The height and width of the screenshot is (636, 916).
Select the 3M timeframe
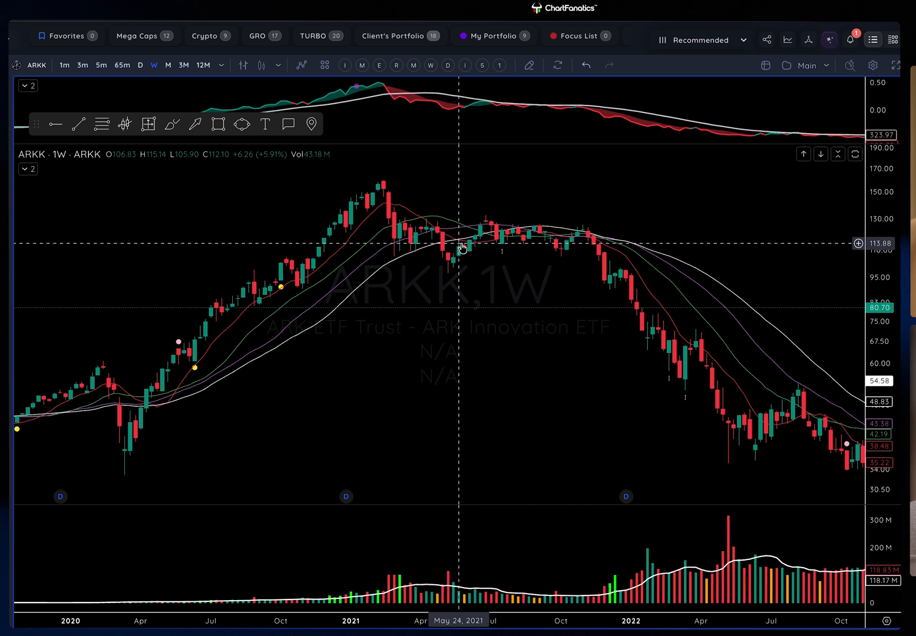pos(184,65)
